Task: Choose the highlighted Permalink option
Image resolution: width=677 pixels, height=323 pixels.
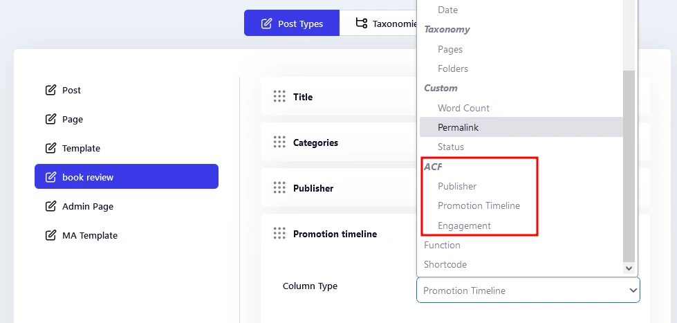Action: [521, 127]
